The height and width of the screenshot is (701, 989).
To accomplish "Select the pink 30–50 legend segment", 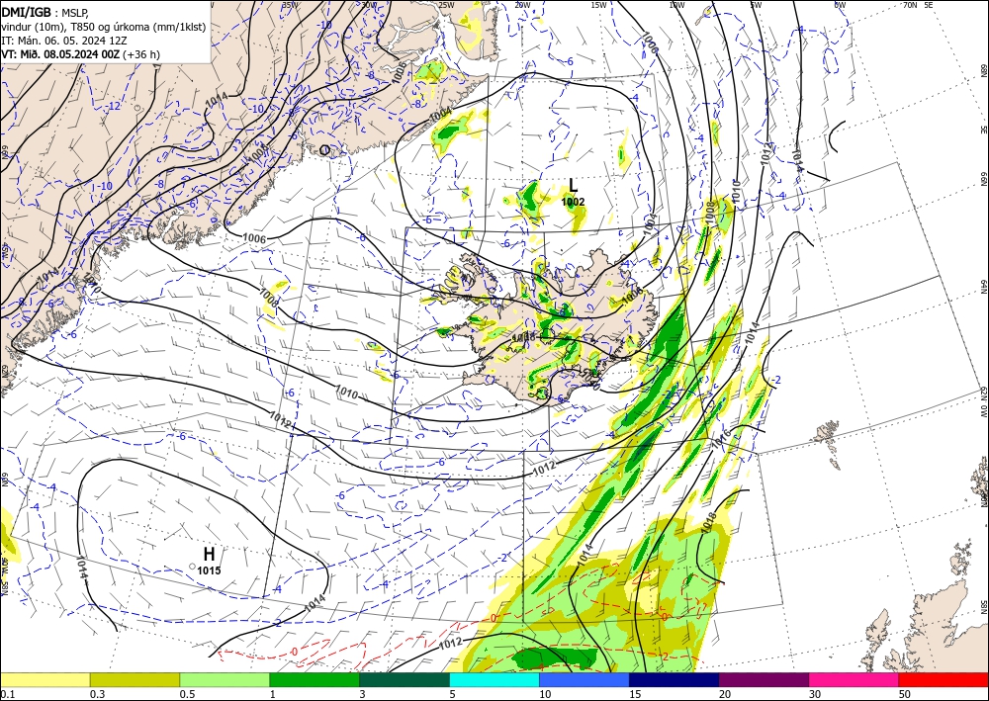I will tap(854, 679).
